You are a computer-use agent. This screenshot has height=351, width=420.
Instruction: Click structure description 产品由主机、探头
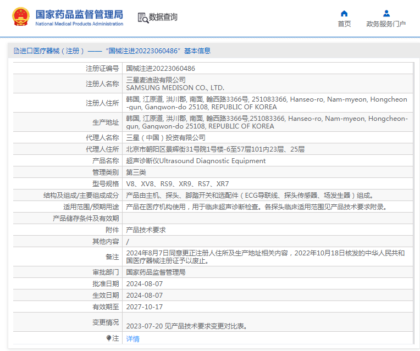coord(250,195)
